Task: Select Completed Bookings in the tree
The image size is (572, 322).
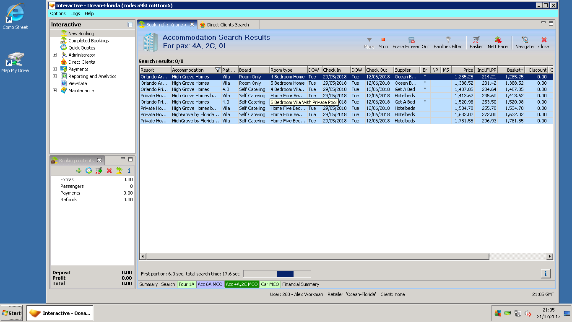Action: click(x=88, y=41)
